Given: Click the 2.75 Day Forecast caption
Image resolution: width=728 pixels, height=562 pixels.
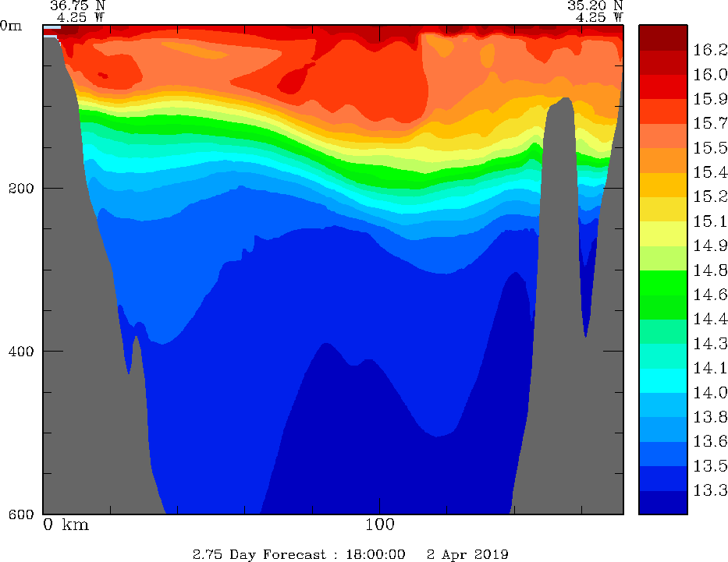Looking at the screenshot, I should click(260, 554).
